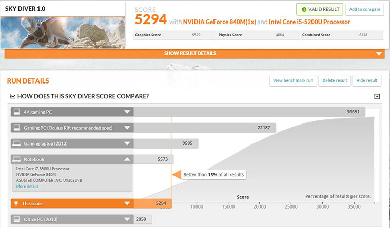Click the Combined Score 6128 cell
Viewport: 390px width, 228px height.
(342, 35)
